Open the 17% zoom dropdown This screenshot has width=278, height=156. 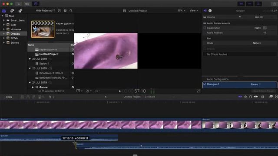tap(182, 10)
